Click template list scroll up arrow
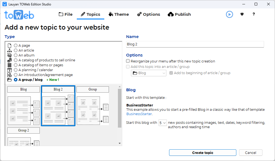This screenshot has height=161, width=275. (x=120, y=87)
